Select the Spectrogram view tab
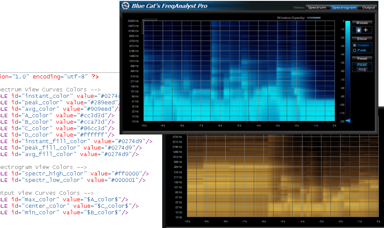384x228 pixels. (344, 7)
